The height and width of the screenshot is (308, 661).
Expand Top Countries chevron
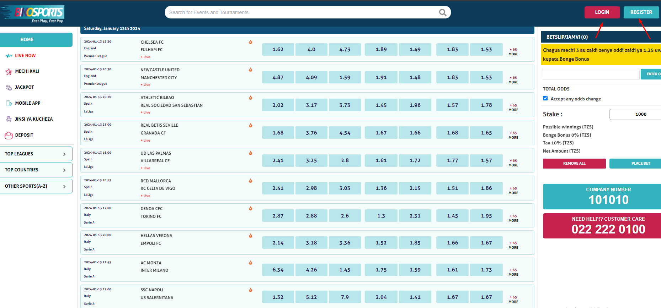point(64,170)
